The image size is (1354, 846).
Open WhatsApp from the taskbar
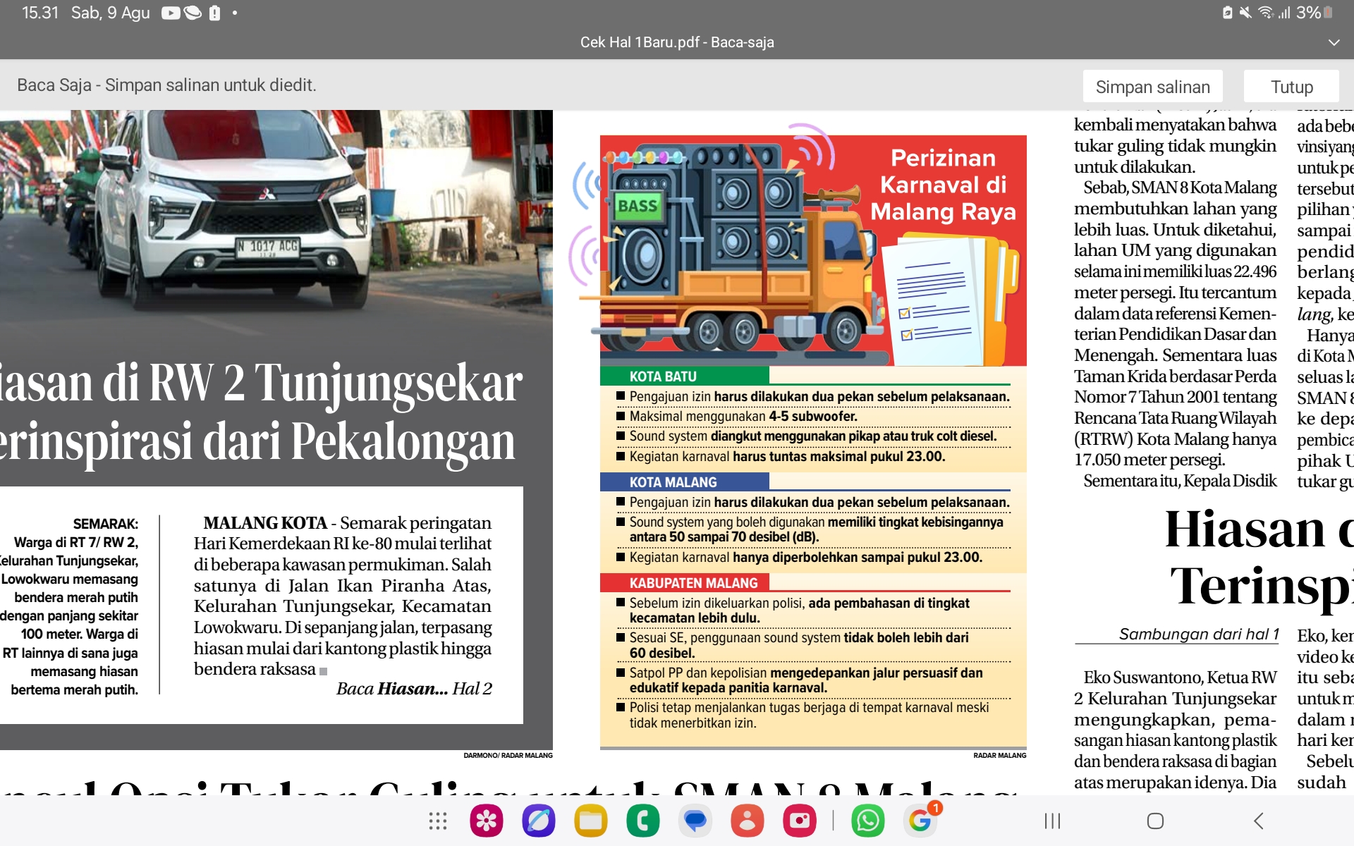pyautogui.click(x=868, y=821)
